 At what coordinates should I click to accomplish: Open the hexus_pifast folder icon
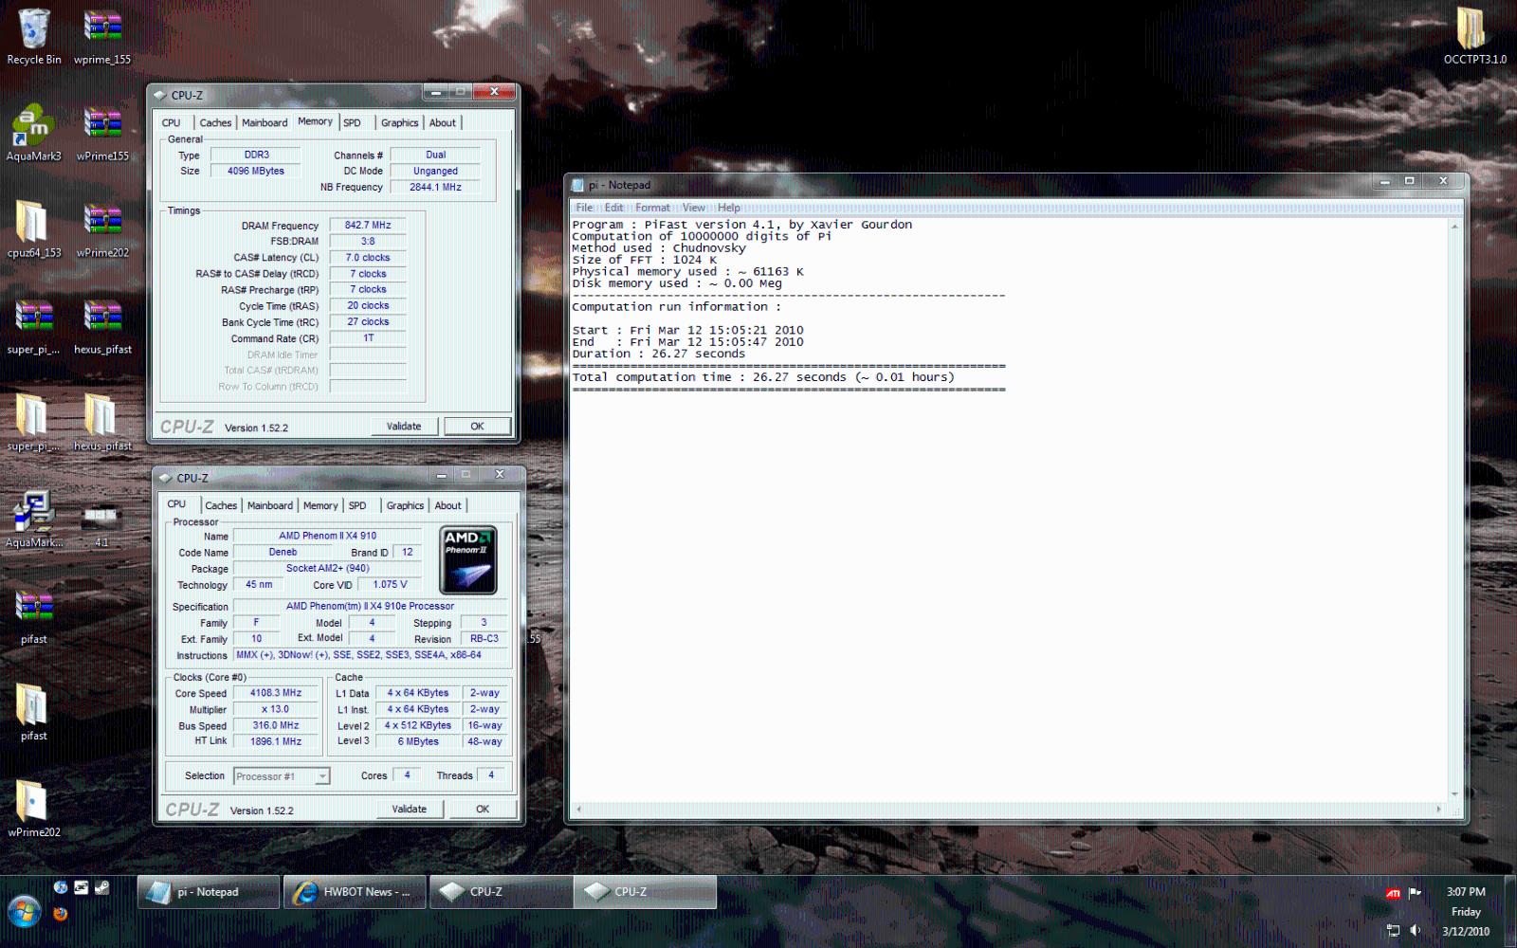pos(102,424)
